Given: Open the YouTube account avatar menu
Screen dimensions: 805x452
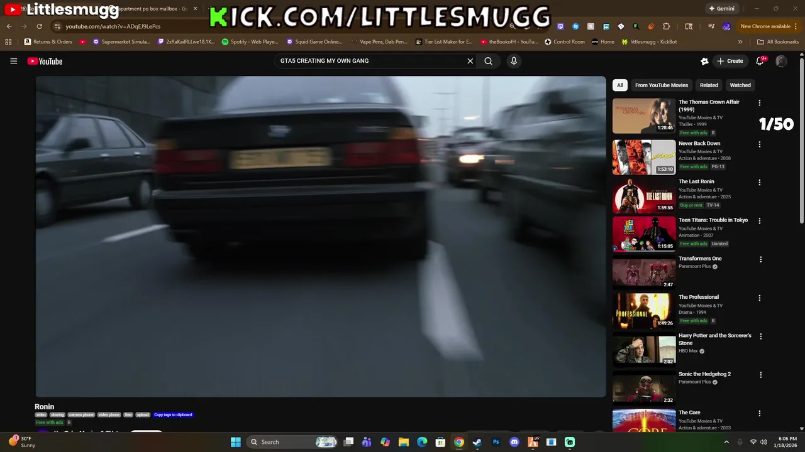Looking at the screenshot, I should click(781, 61).
